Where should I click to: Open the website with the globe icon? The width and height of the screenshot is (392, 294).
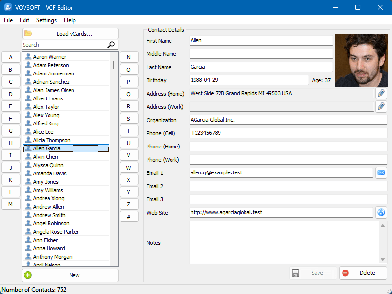point(381,212)
